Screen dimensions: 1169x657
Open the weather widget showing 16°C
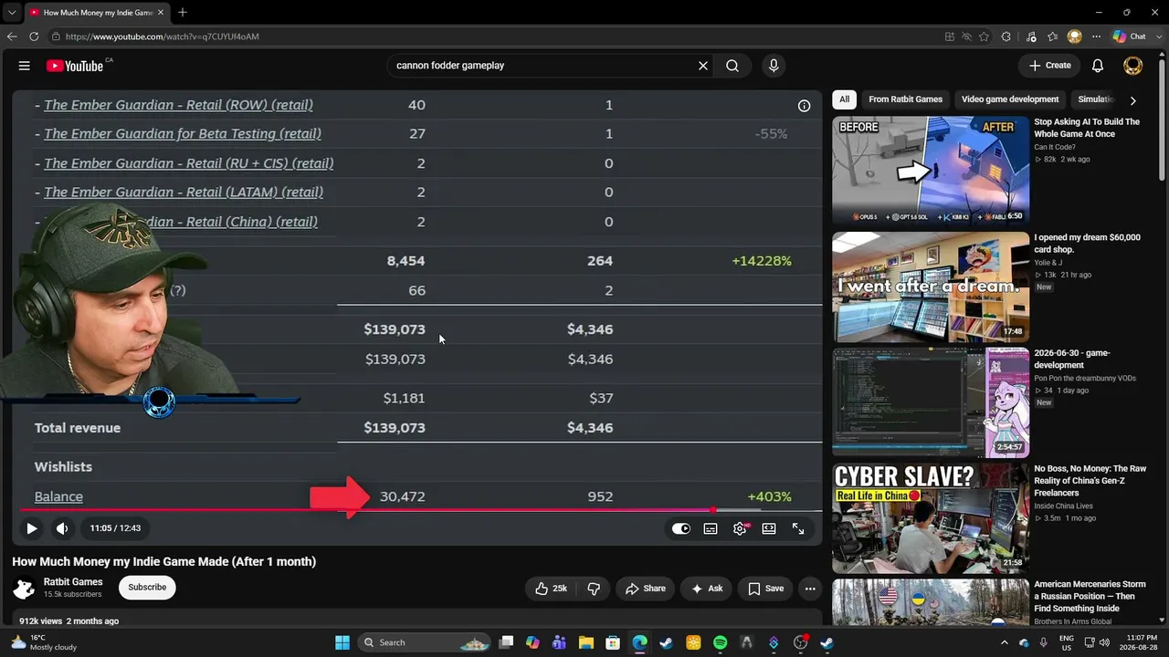44,642
